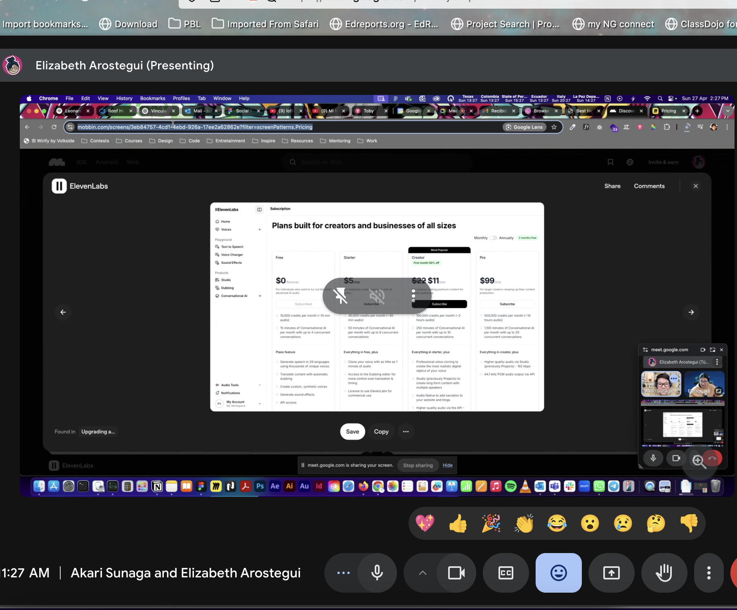Switch to the Pricing tab in shared Chrome
Viewport: 737px width, 610px height.
(668, 111)
